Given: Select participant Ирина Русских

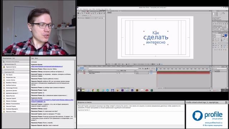Looking at the screenshot, I should point(10,96).
